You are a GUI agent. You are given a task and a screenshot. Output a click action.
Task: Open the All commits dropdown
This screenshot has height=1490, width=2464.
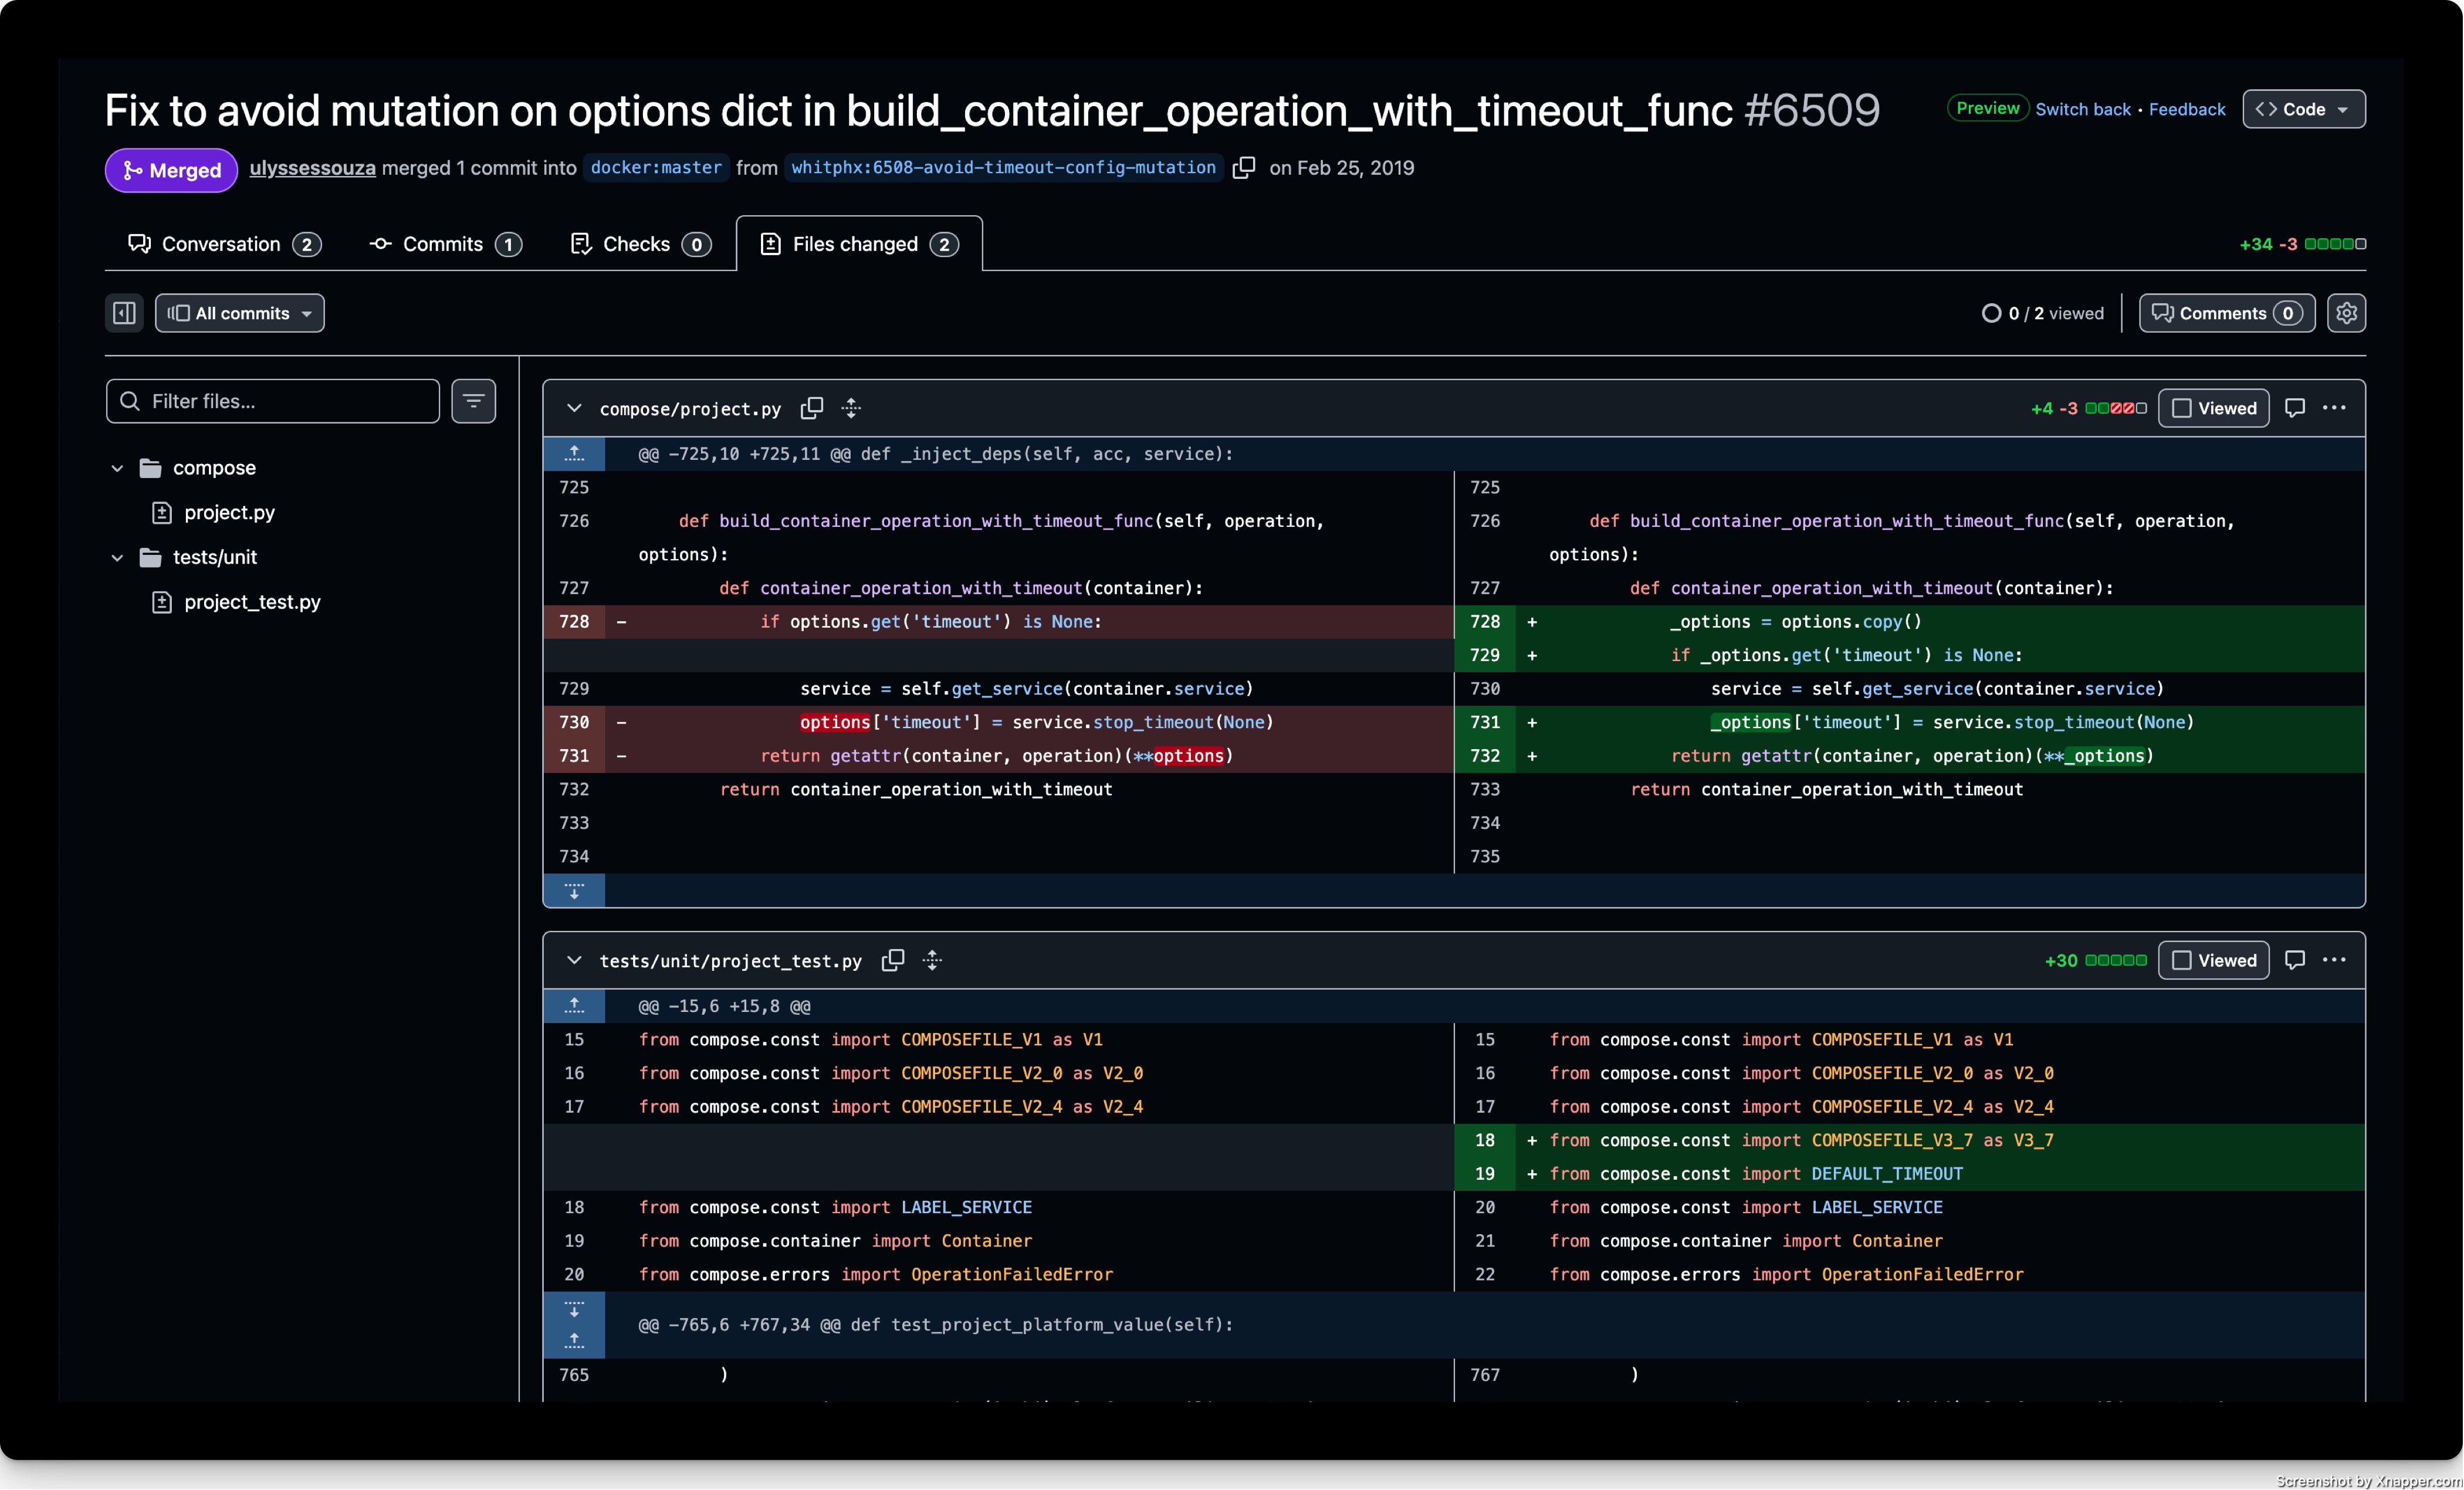click(x=240, y=313)
